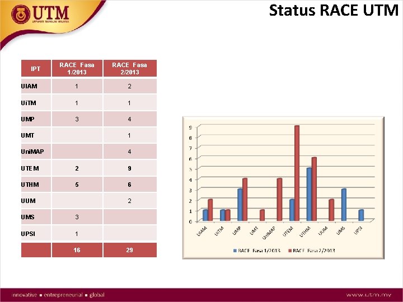
Task: Select the 'UTHM' row label in the table
Action: (30, 185)
